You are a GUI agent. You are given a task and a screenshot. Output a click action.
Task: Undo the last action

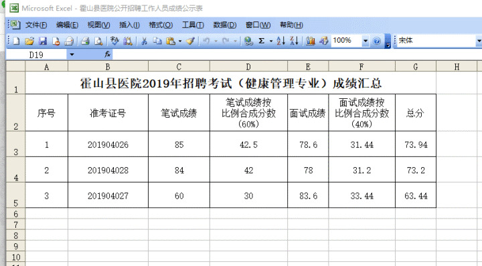pyautogui.click(x=207, y=41)
